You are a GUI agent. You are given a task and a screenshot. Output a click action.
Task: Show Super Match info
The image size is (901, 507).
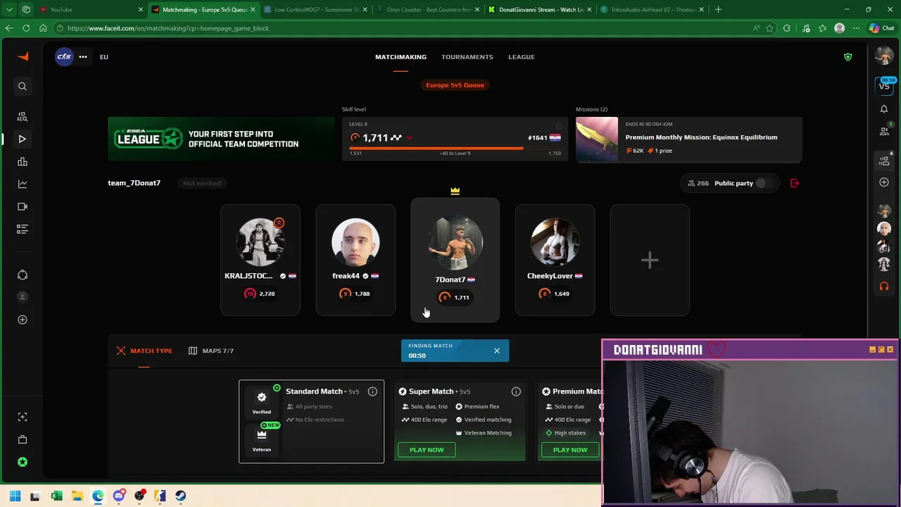coord(516,392)
